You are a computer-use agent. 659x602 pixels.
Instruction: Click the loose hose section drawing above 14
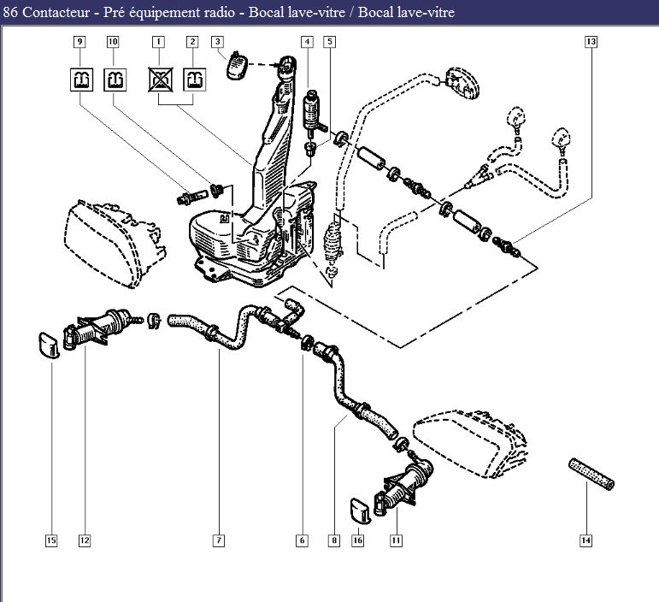click(x=591, y=474)
